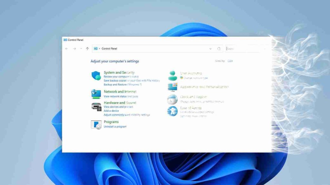Go back with the left arrow
Image resolution: width=330 pixels, height=185 pixels.
[x=66, y=49]
